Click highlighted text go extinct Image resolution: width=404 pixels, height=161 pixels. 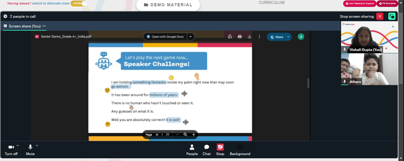pyautogui.click(x=121, y=87)
